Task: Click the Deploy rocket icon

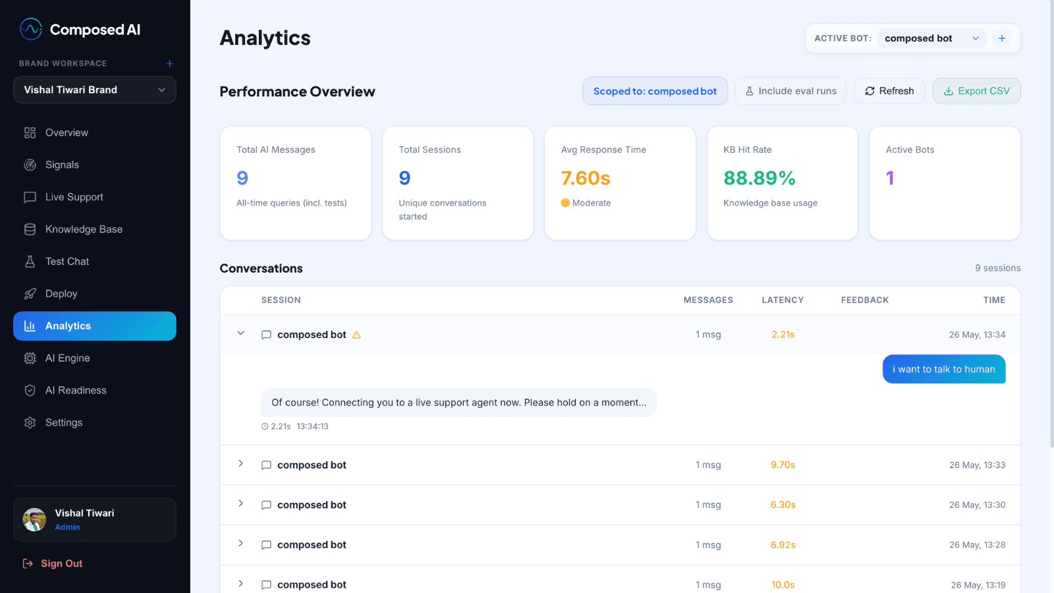Action: tap(30, 294)
